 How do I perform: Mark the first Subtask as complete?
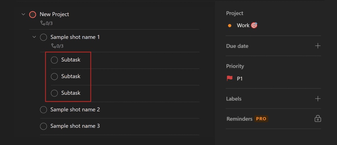54,60
